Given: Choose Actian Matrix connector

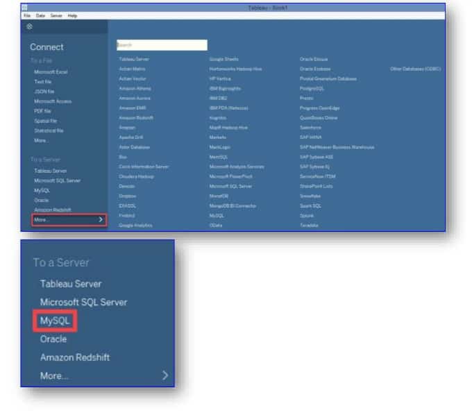Looking at the screenshot, I should tap(132, 69).
